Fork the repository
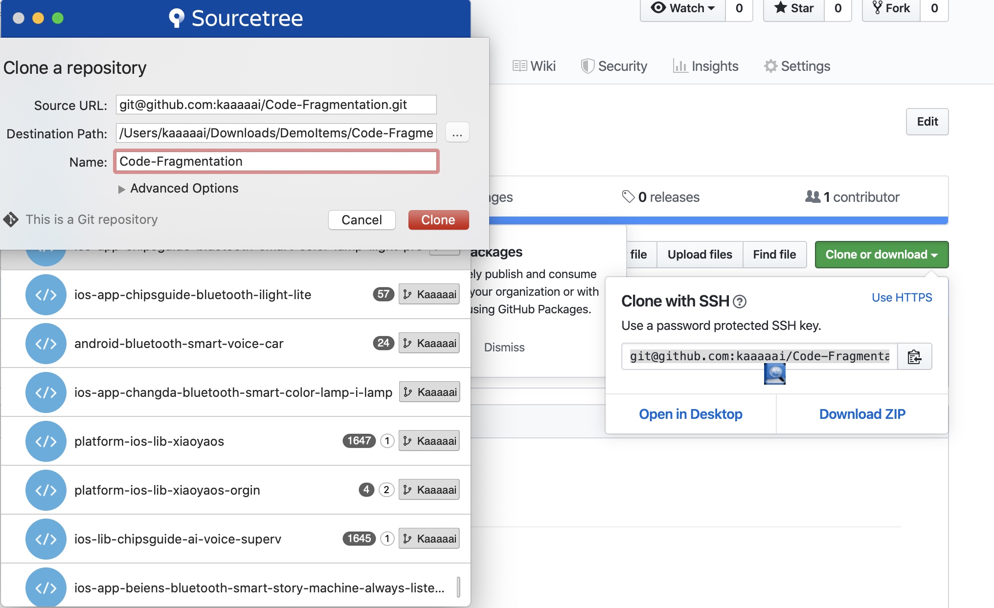The width and height of the screenshot is (994, 608). (891, 8)
